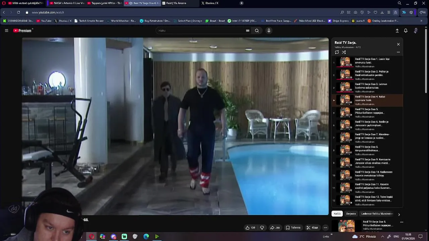Open Windows notification center icon
Image resolution: width=429 pixels, height=241 pixels.
[x=421, y=236]
